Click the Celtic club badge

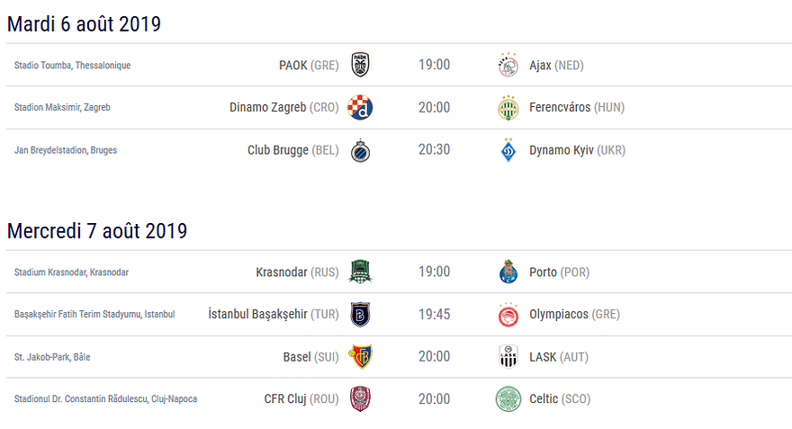pos(508,398)
